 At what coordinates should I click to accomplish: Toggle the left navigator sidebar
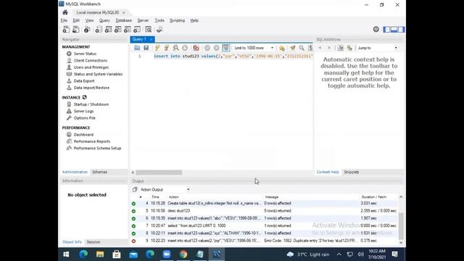point(386,29)
